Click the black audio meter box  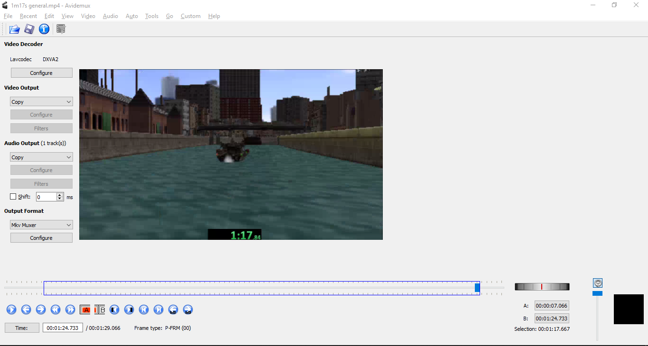[629, 309]
